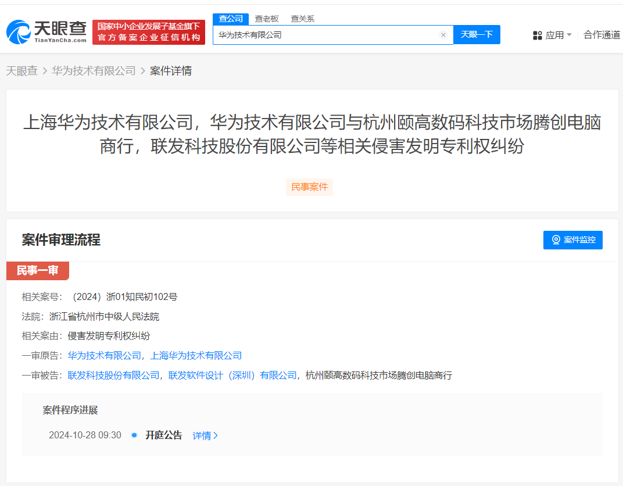
Task: Click defendant text 杭州颐高数码科技市场腾创电脑商行
Action: pos(379,376)
